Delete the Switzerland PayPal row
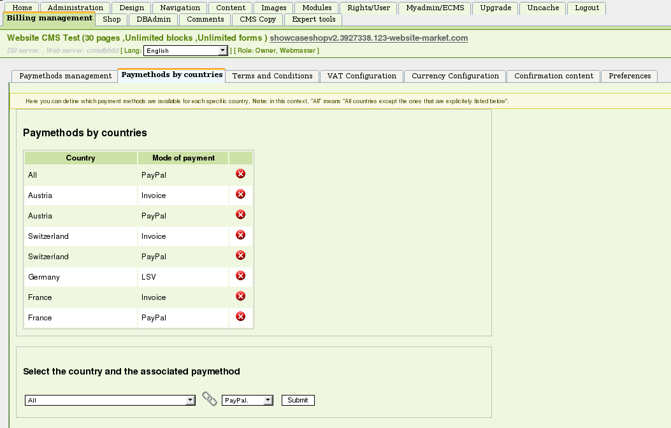 [240, 255]
